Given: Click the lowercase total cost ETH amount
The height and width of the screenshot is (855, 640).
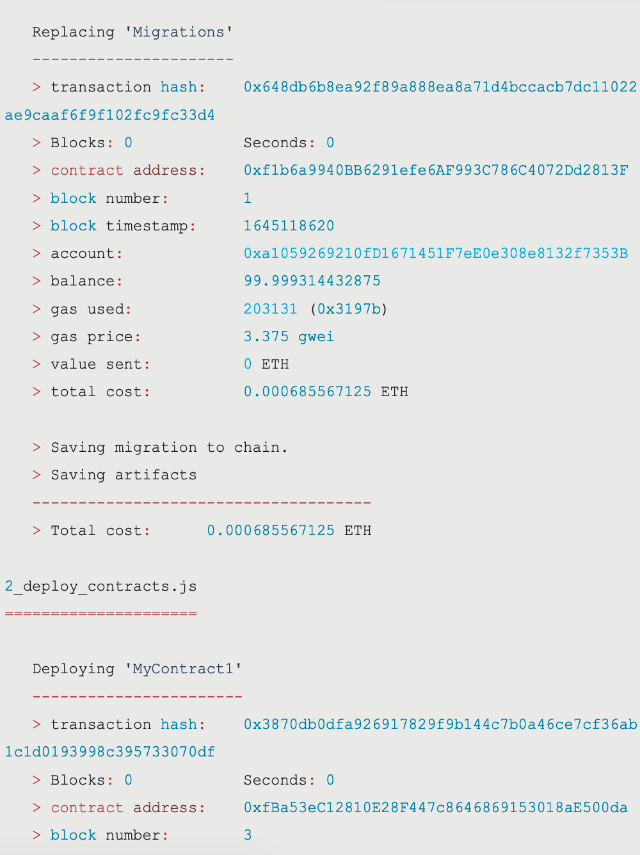Looking at the screenshot, I should click(307, 392).
